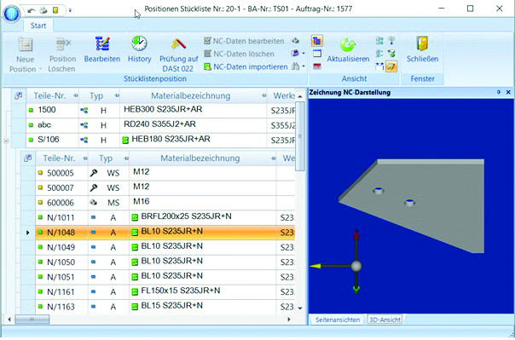Click the lower table's Materialbezeichnung header
515x340 pixels.
pyautogui.click(x=203, y=158)
